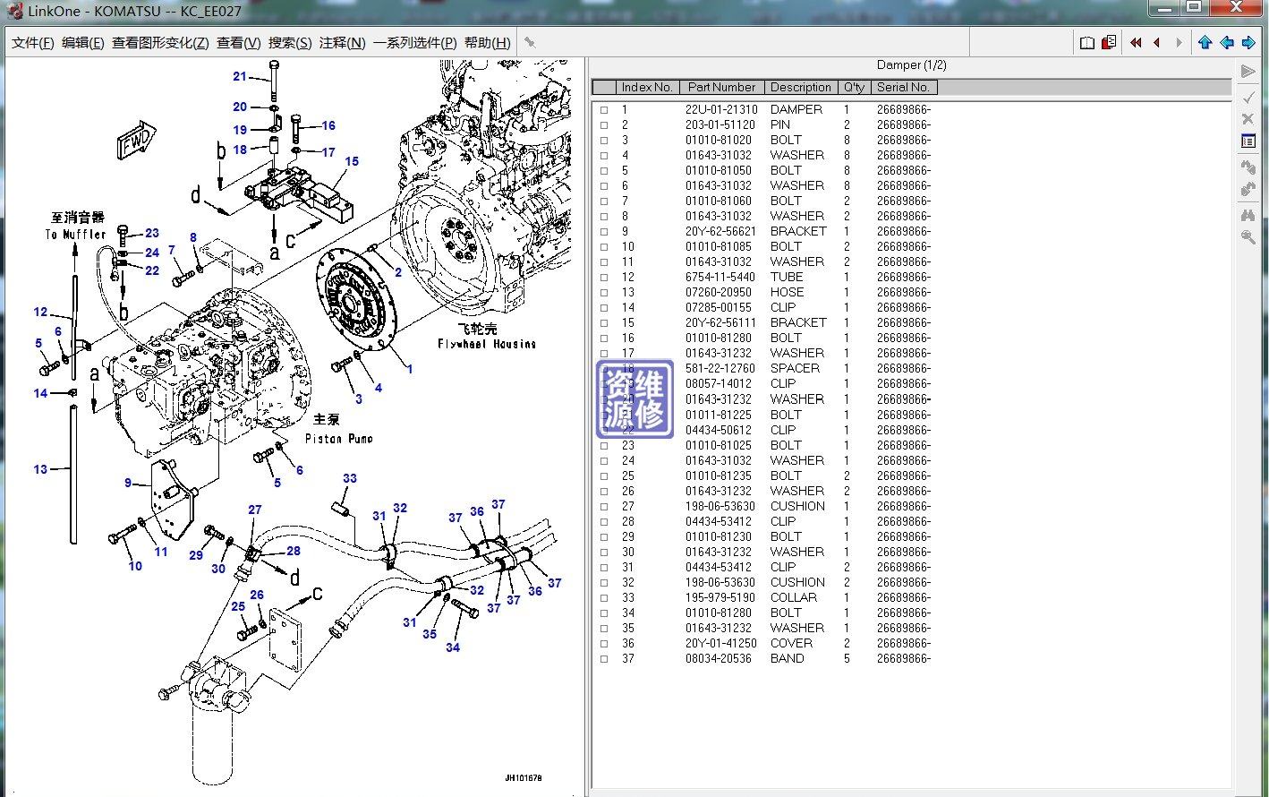Click the red books library icon

click(x=1109, y=43)
